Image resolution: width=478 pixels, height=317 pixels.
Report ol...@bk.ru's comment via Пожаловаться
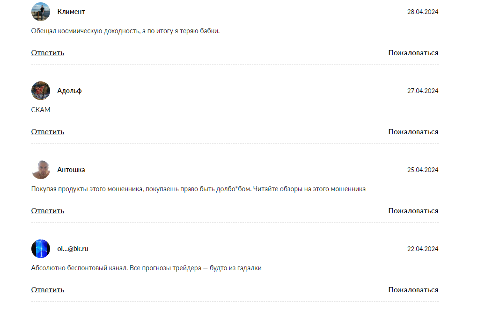click(413, 289)
